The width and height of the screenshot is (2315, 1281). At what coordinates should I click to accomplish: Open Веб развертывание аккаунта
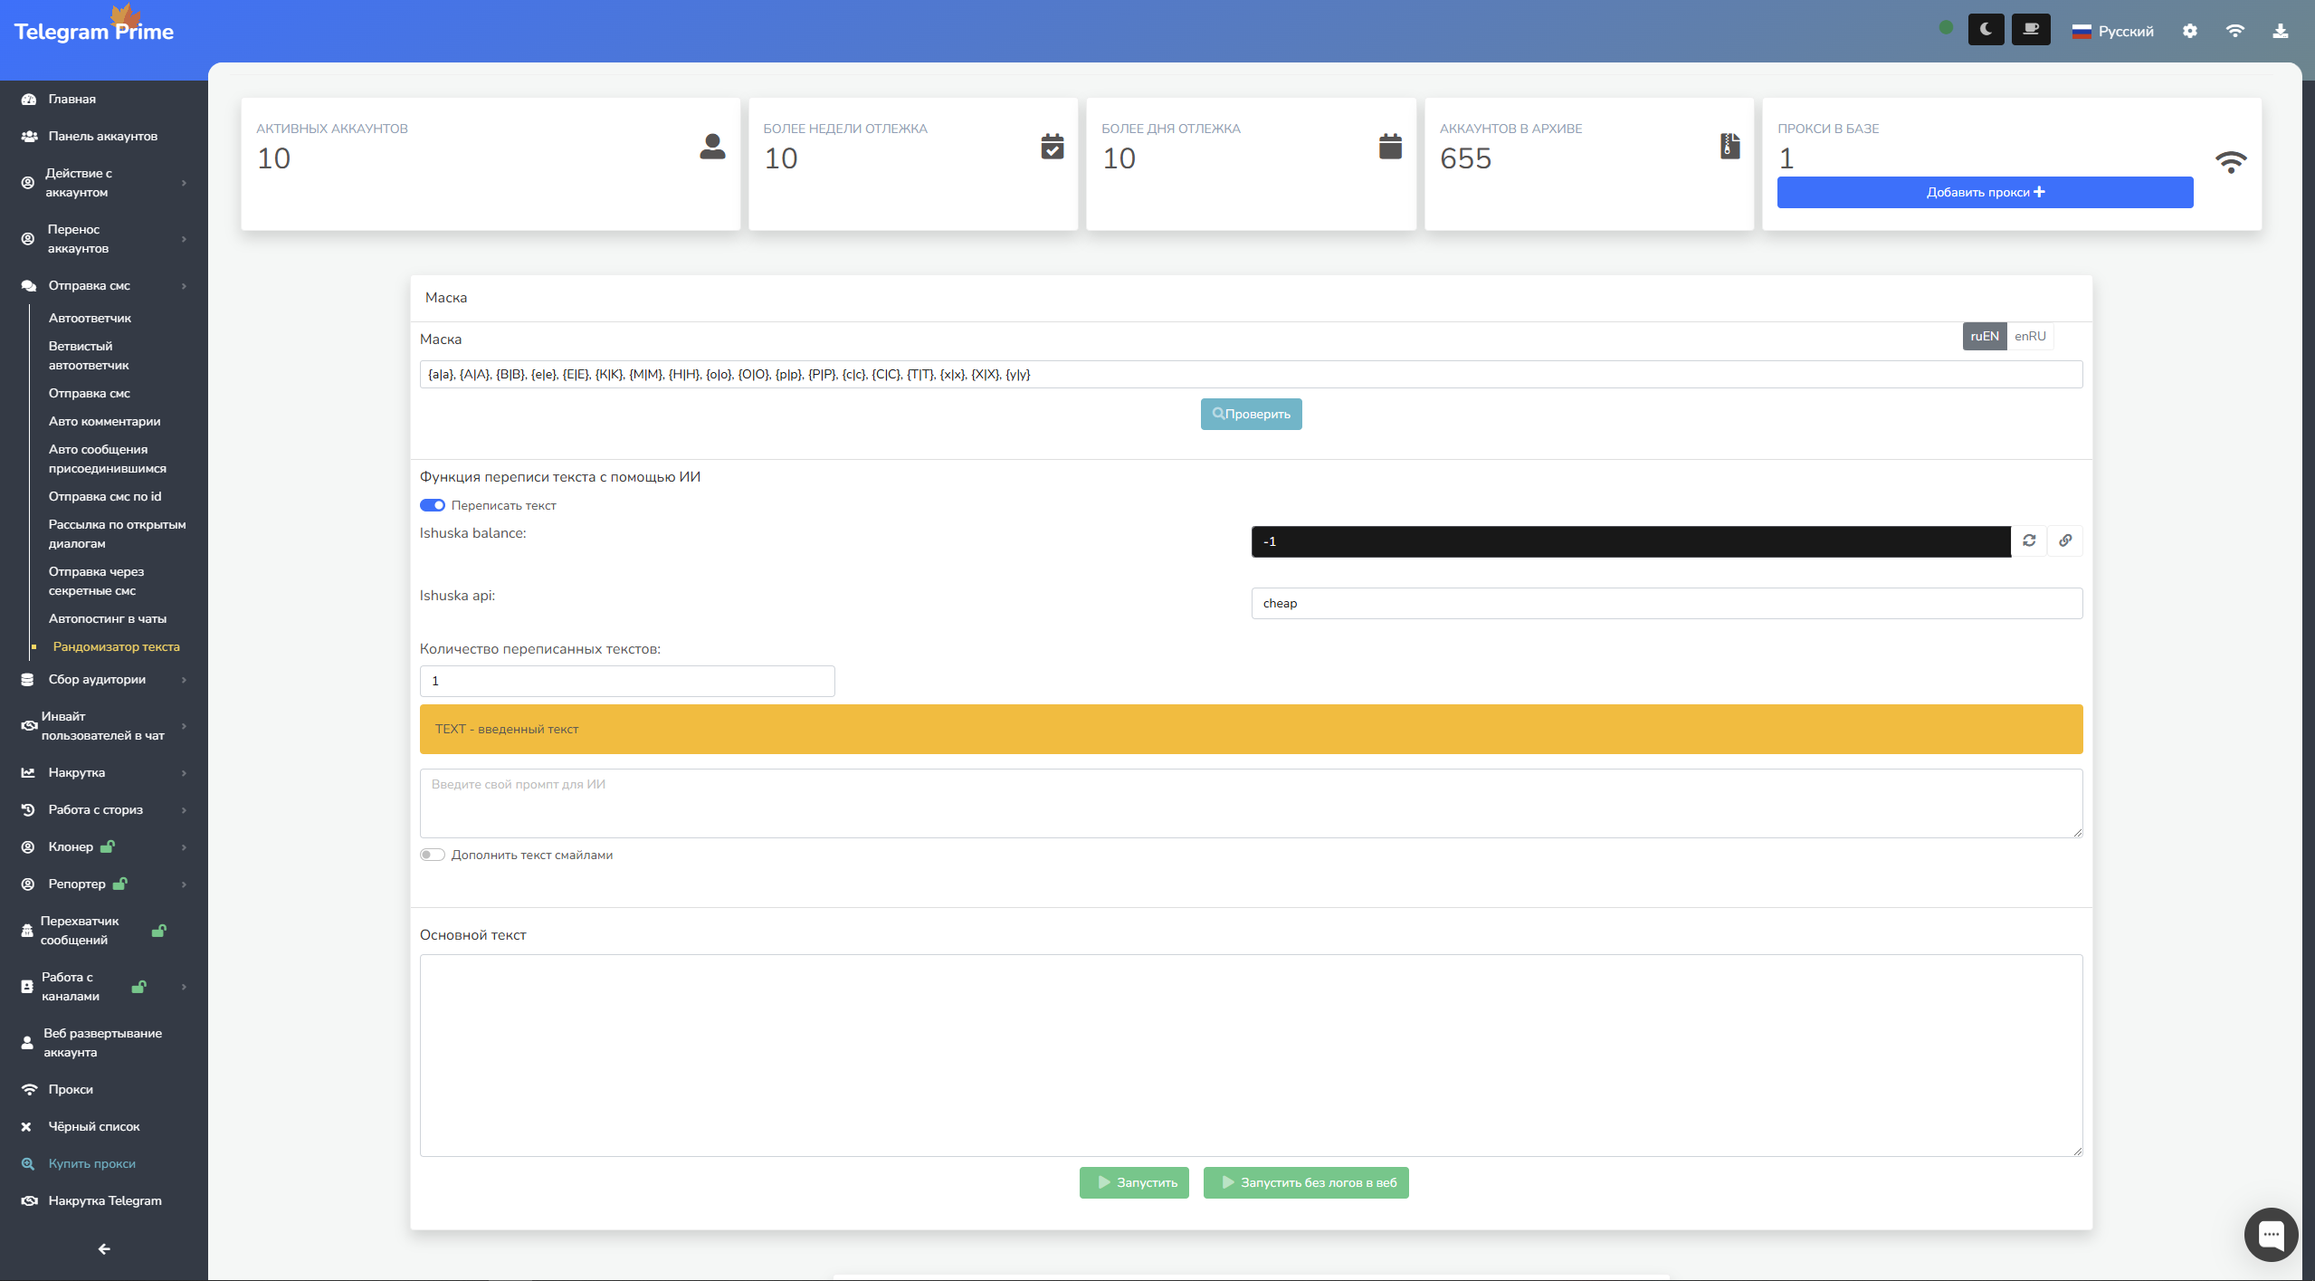coord(102,1043)
